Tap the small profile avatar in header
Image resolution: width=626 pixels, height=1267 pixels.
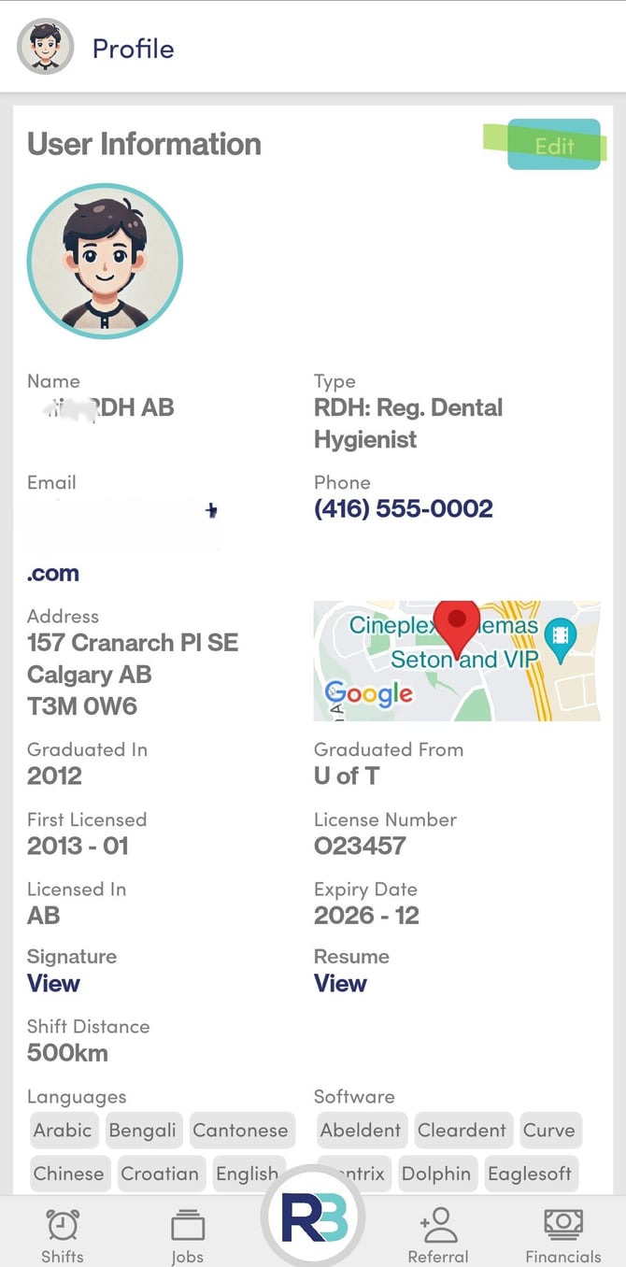tap(46, 47)
